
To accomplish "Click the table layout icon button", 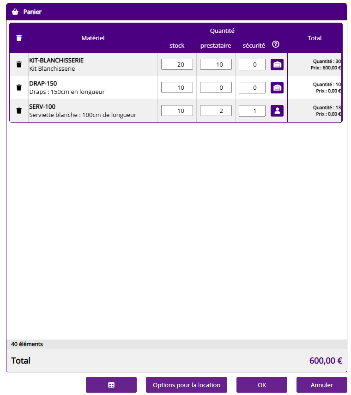I will tap(111, 385).
